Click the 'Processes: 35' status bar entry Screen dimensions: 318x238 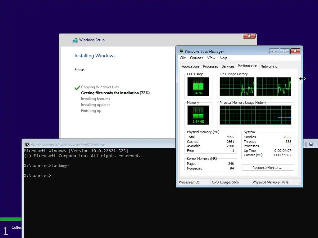[x=189, y=182]
